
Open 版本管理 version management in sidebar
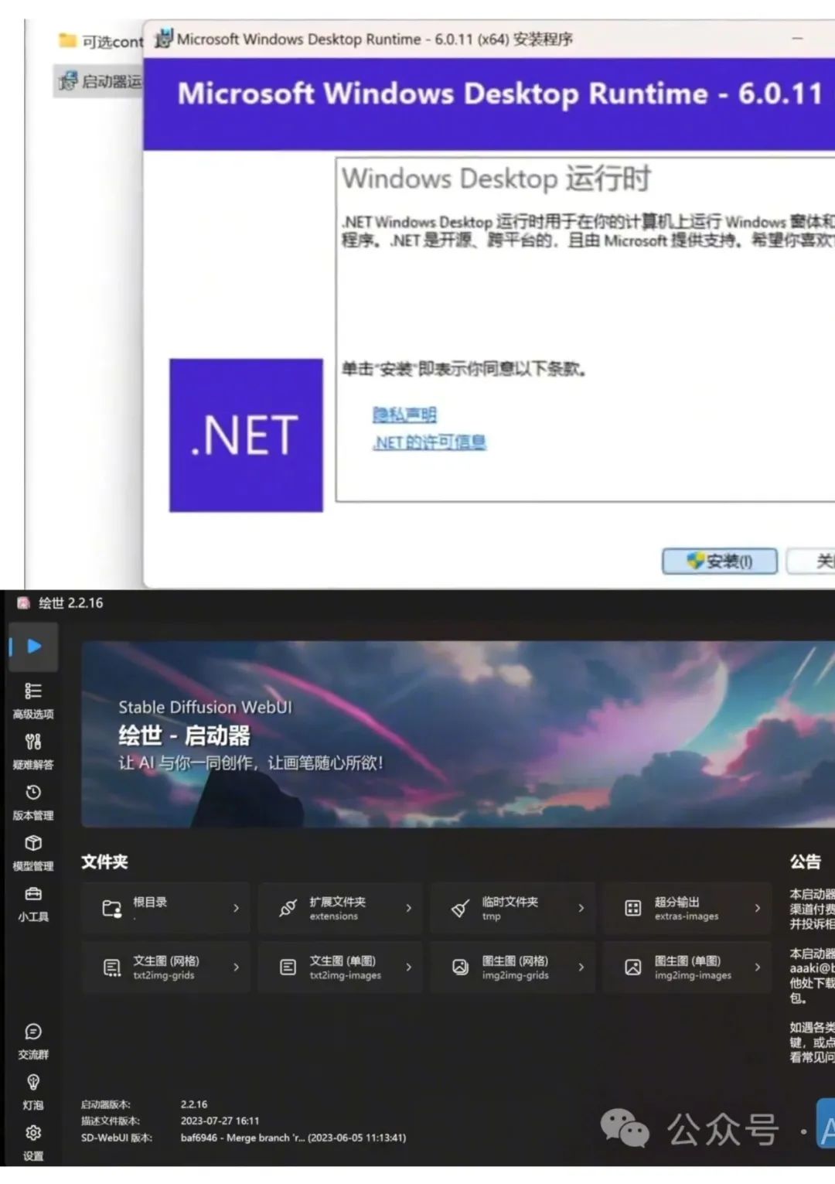(x=33, y=802)
